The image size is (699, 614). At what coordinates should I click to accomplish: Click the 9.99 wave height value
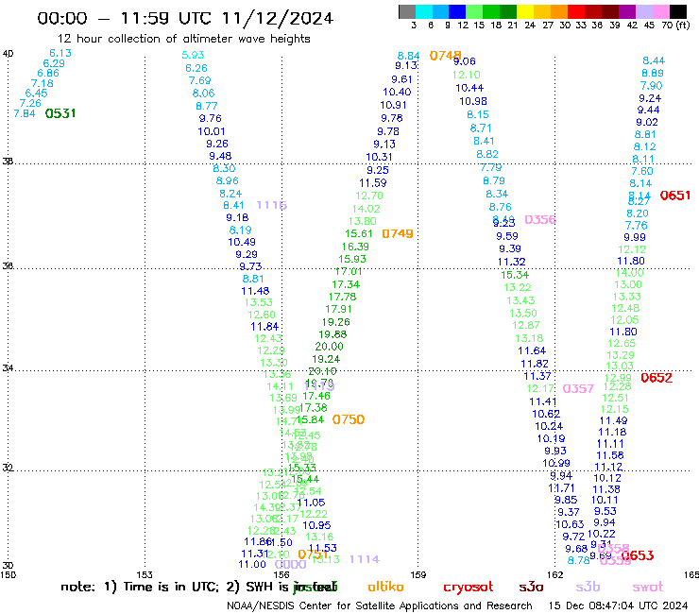coord(635,238)
